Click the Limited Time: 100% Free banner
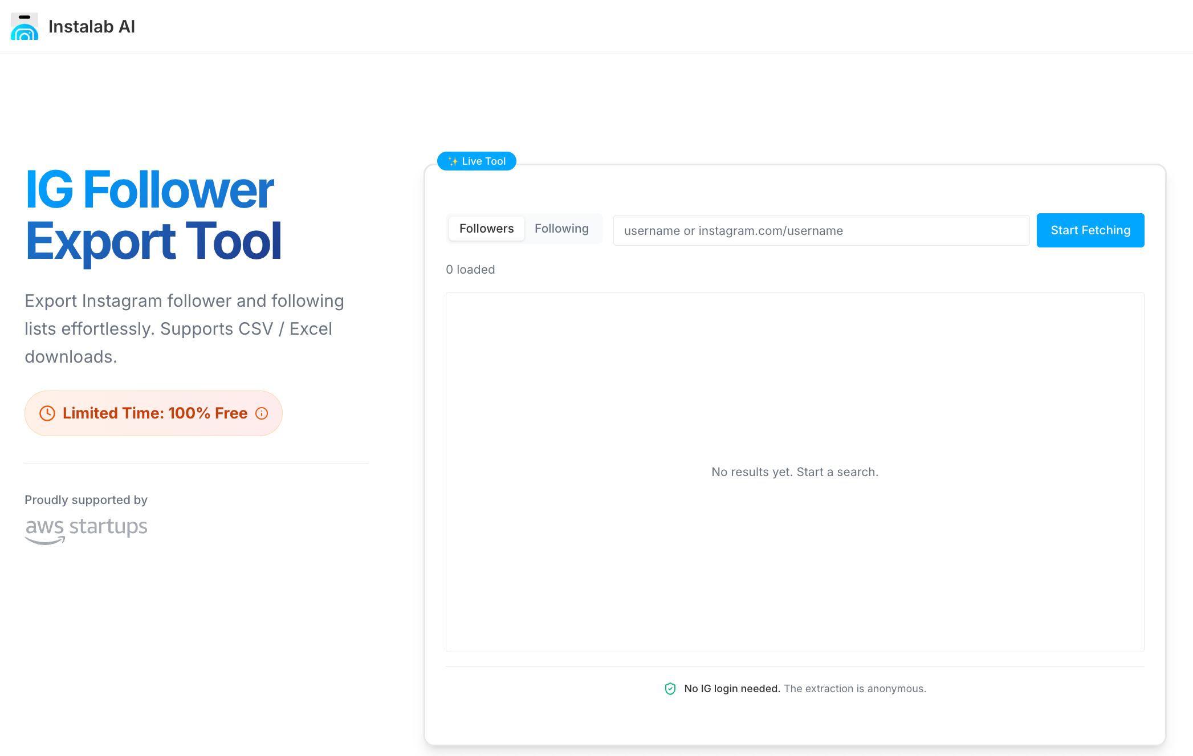1193x756 pixels. [x=153, y=413]
